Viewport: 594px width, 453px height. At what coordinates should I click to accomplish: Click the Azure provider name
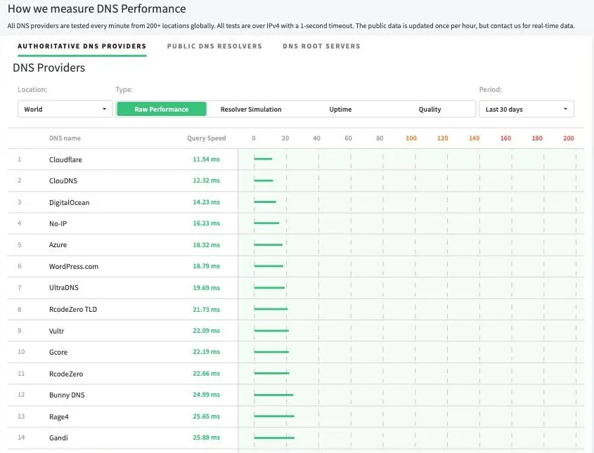tap(58, 245)
